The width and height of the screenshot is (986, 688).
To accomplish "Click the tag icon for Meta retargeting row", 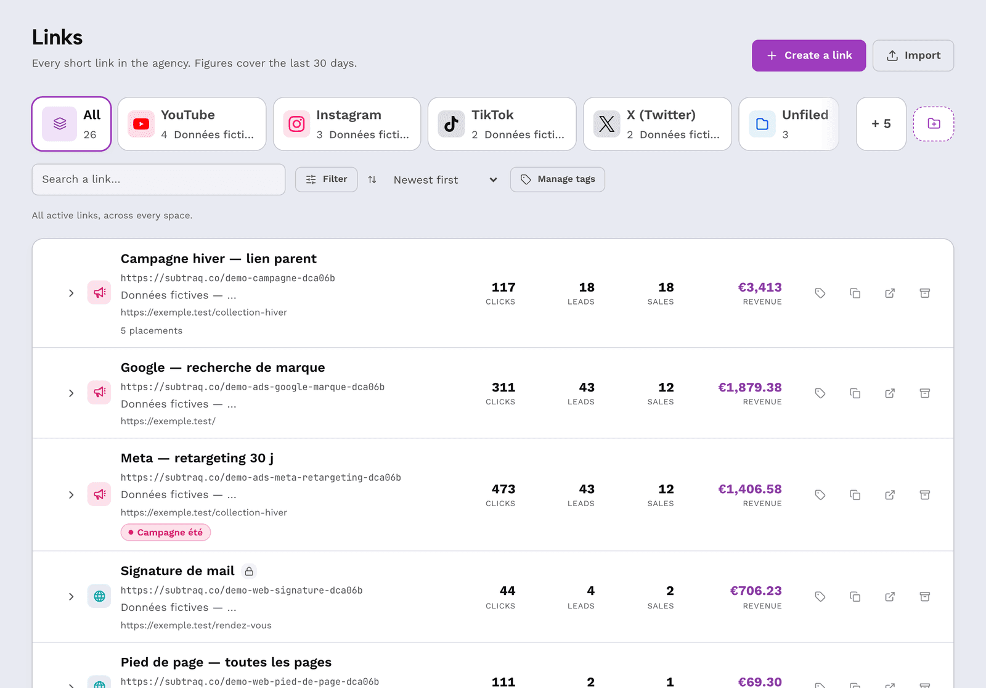I will (x=820, y=495).
